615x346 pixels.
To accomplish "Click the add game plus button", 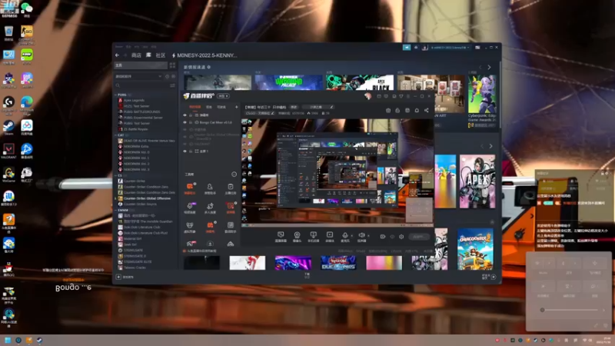I will pyautogui.click(x=118, y=277).
